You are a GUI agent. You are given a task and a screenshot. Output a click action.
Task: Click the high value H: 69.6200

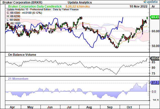(14, 16)
